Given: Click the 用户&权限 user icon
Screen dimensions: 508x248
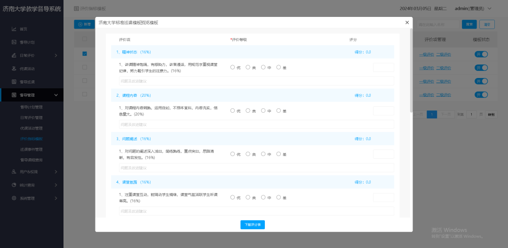Looking at the screenshot, I should 14,172.
